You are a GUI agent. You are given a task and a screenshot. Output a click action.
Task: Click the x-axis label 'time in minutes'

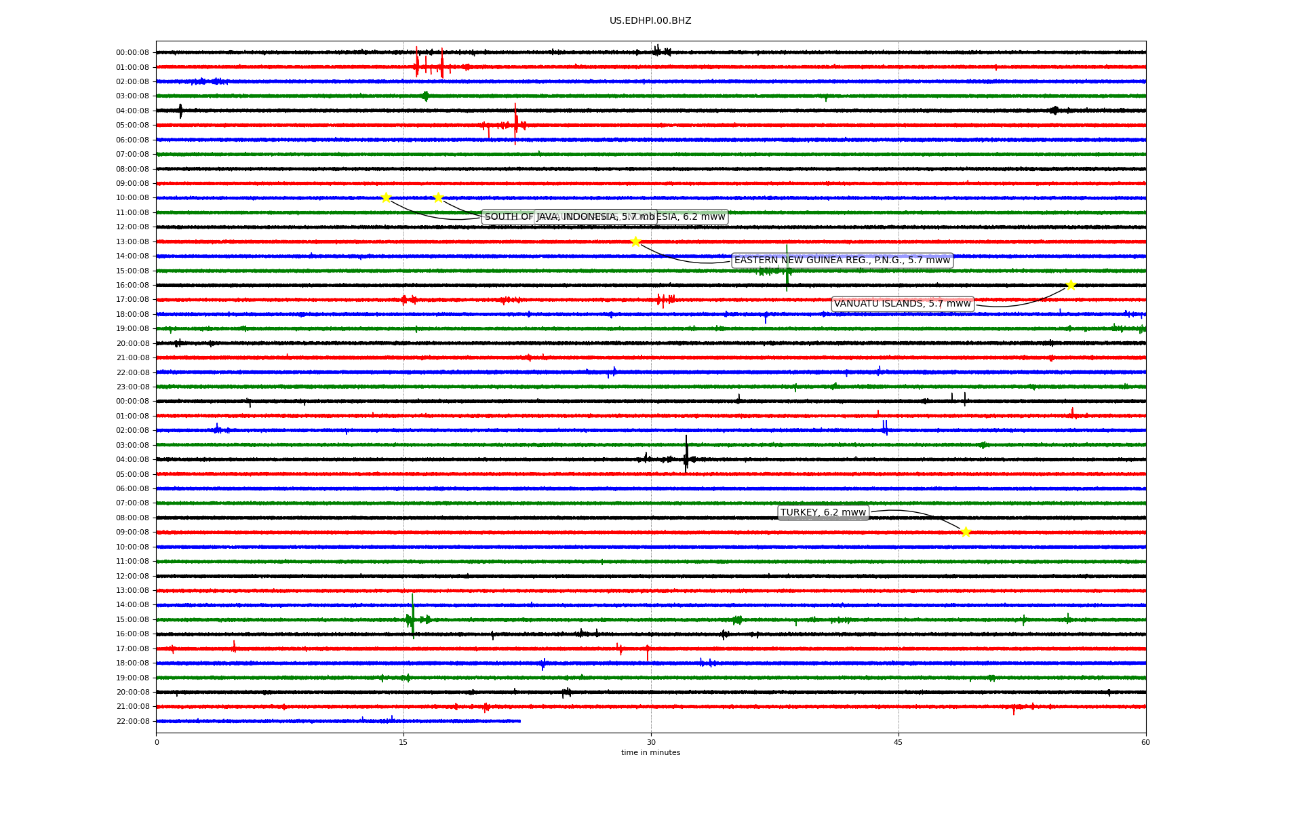(650, 752)
